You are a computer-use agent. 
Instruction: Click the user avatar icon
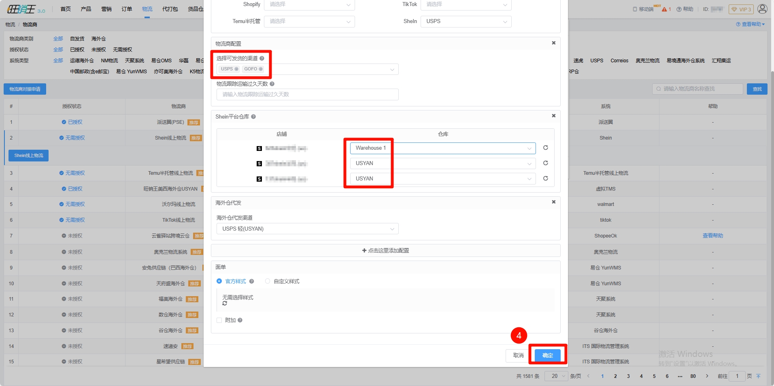(x=762, y=9)
